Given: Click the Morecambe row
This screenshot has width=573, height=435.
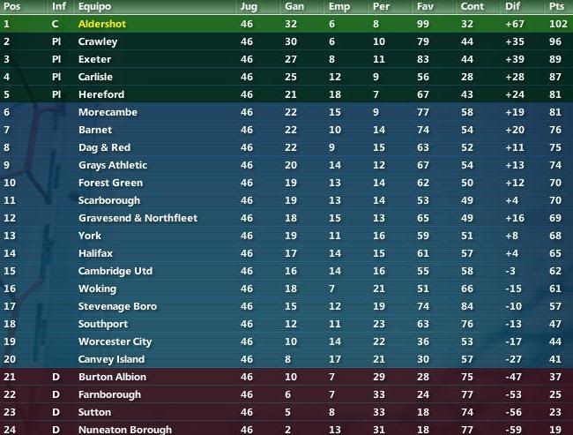Looking at the screenshot, I should pos(286,112).
